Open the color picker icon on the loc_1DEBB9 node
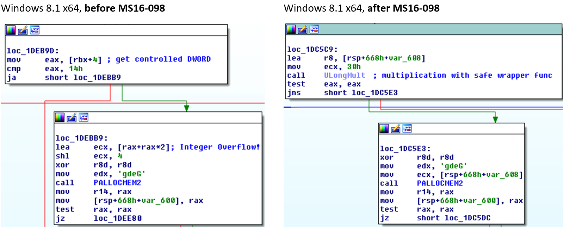The image size is (564, 227). click(60, 118)
